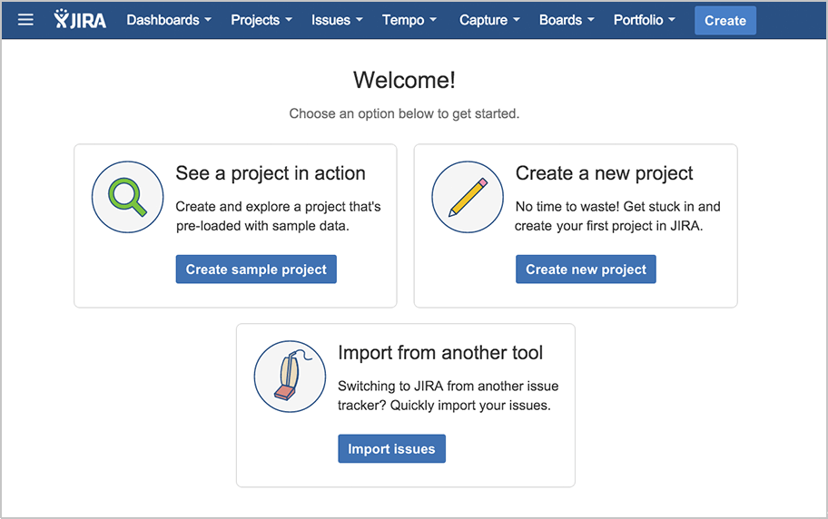Click the Import issues button

tap(391, 449)
